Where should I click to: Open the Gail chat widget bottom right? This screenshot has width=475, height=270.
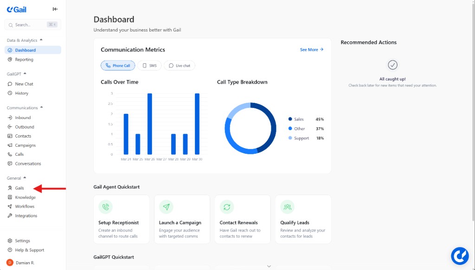(x=460, y=256)
